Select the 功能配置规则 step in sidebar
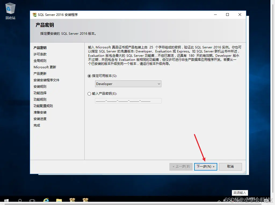 [x=43, y=106]
